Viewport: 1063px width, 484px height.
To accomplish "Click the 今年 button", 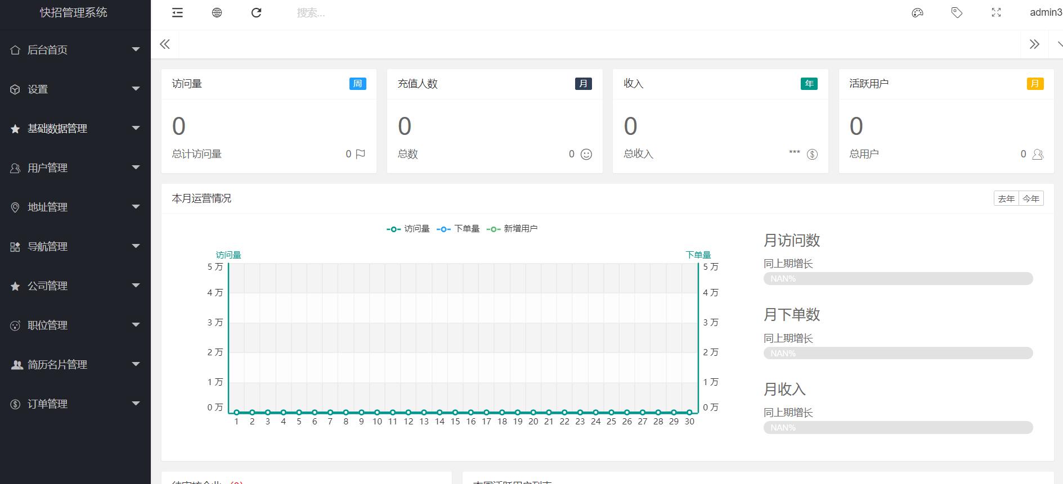I will (1031, 198).
